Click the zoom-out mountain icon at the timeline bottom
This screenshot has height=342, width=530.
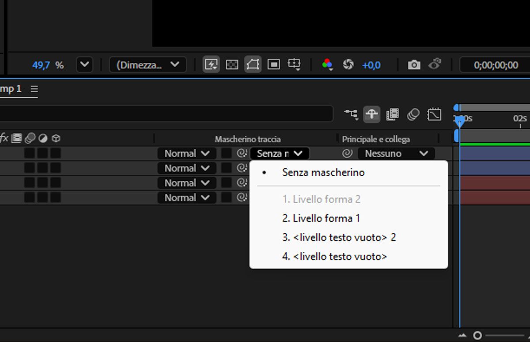(462, 336)
